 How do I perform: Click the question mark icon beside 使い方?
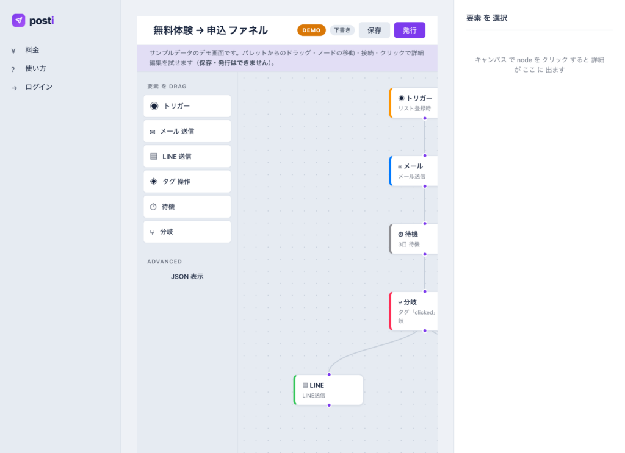pyautogui.click(x=13, y=70)
